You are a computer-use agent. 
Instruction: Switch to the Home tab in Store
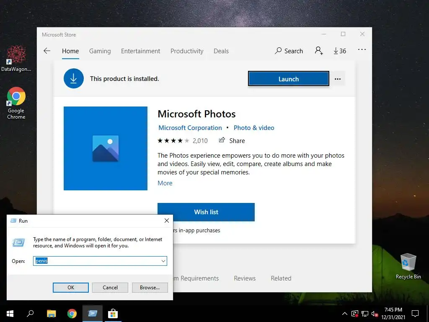click(70, 51)
